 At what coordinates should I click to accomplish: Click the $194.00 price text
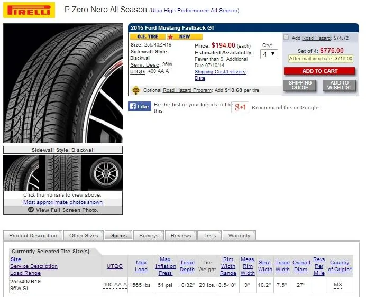[223, 45]
